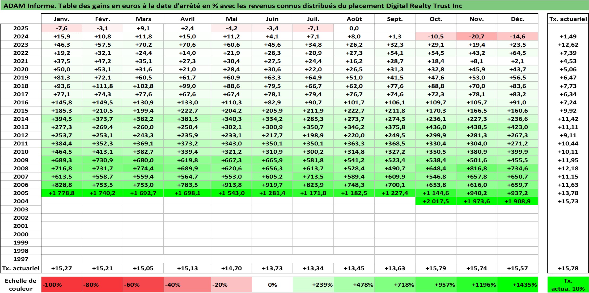Select the +730,9 cell for February 2009
Screen dimensions: 589x293
103,160
